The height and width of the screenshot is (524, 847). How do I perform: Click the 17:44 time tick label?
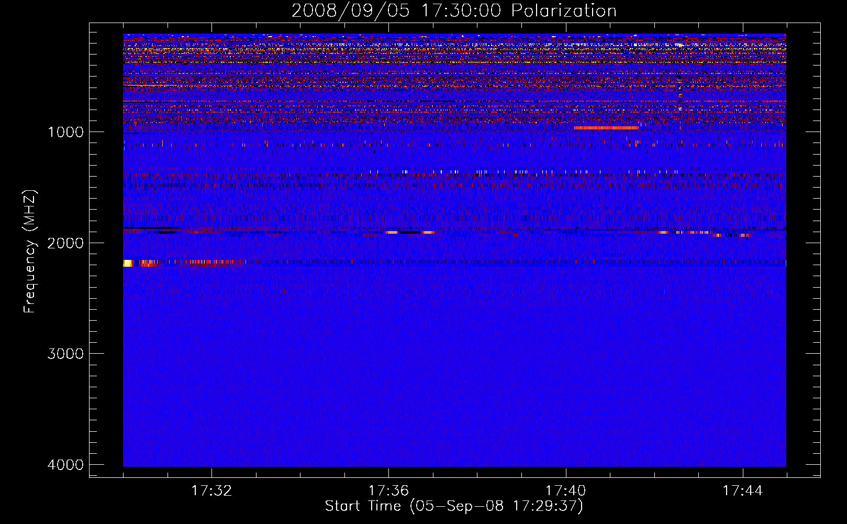(x=743, y=491)
